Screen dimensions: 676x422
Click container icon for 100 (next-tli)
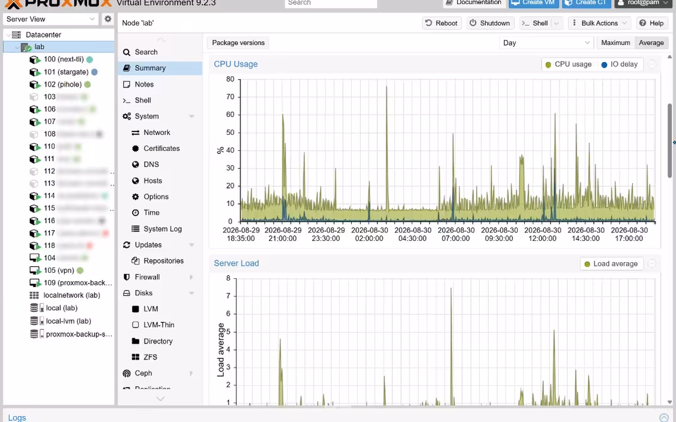click(35, 59)
